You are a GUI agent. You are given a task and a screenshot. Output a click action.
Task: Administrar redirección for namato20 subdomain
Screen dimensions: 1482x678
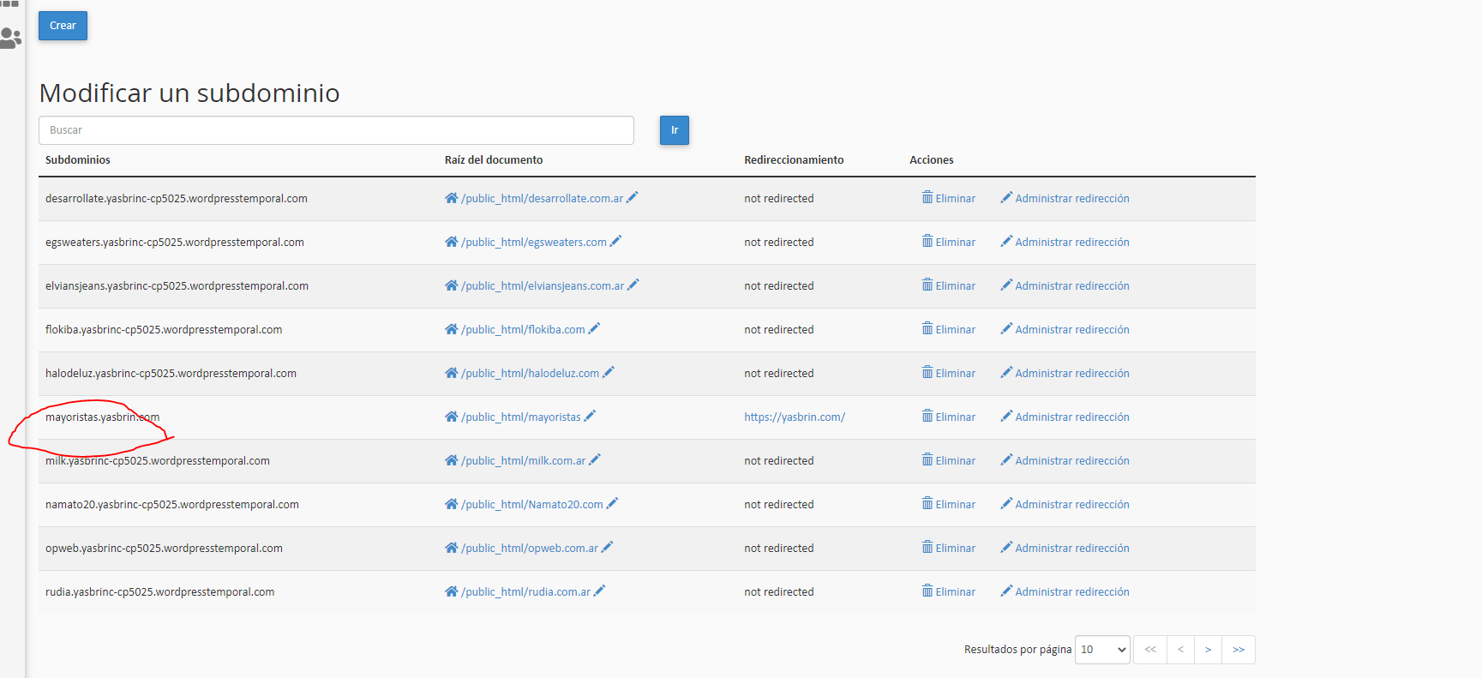coord(1065,505)
